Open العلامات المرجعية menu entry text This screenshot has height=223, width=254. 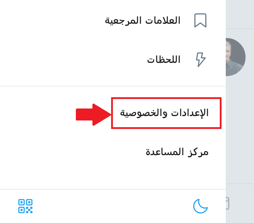pos(143,21)
